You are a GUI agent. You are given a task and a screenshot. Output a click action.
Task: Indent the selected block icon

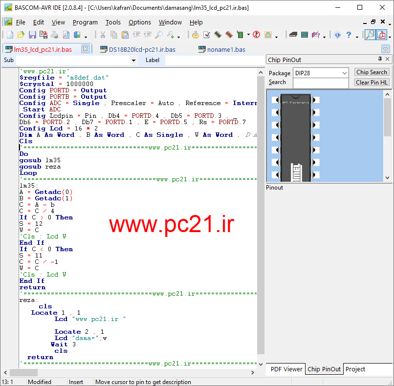pyautogui.click(x=136, y=35)
